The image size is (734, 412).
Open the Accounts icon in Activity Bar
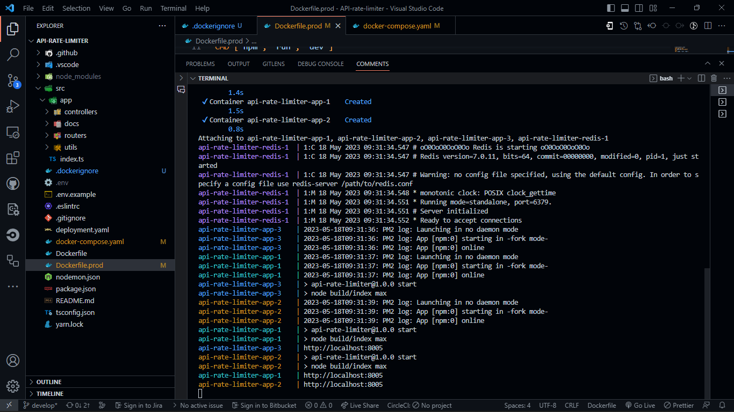(x=13, y=360)
